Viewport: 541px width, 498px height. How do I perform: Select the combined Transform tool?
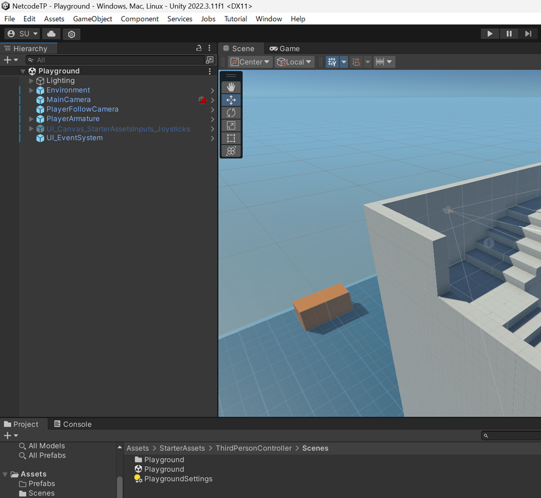[231, 151]
